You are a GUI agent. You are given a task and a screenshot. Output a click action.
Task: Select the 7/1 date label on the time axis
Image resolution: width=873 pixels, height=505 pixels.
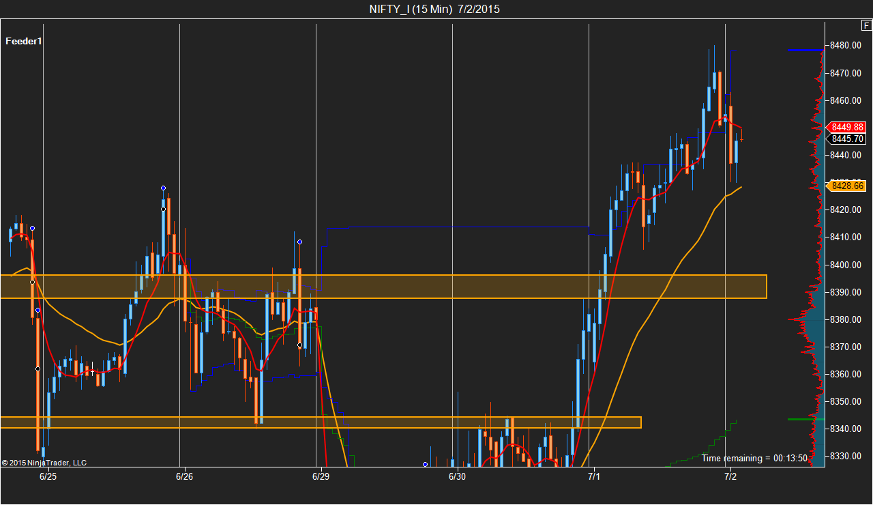593,476
